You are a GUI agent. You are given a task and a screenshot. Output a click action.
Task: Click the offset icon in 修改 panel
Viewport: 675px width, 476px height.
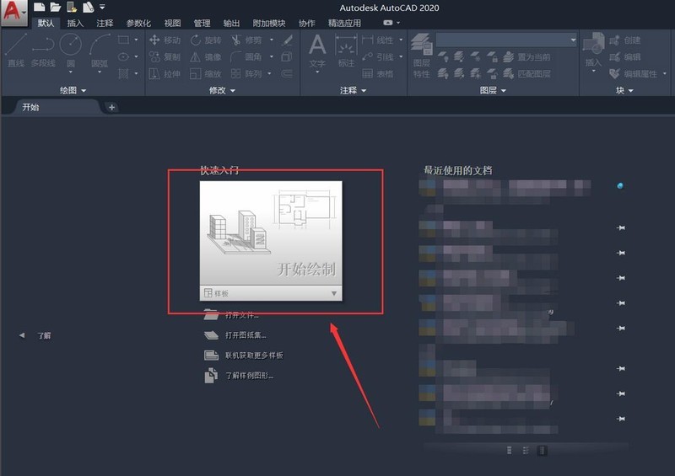[x=287, y=74]
